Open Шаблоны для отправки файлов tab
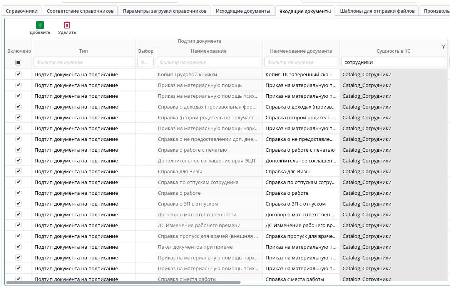 click(x=377, y=11)
